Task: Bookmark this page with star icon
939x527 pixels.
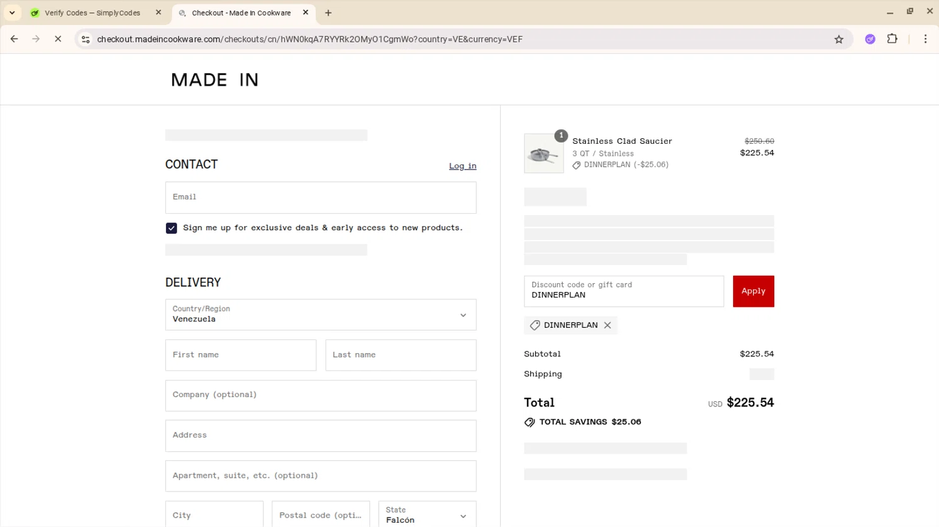Action: tap(839, 39)
